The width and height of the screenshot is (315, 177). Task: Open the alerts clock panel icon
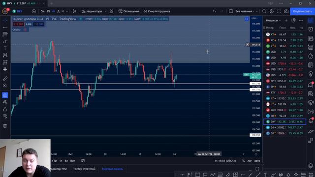click(311, 29)
